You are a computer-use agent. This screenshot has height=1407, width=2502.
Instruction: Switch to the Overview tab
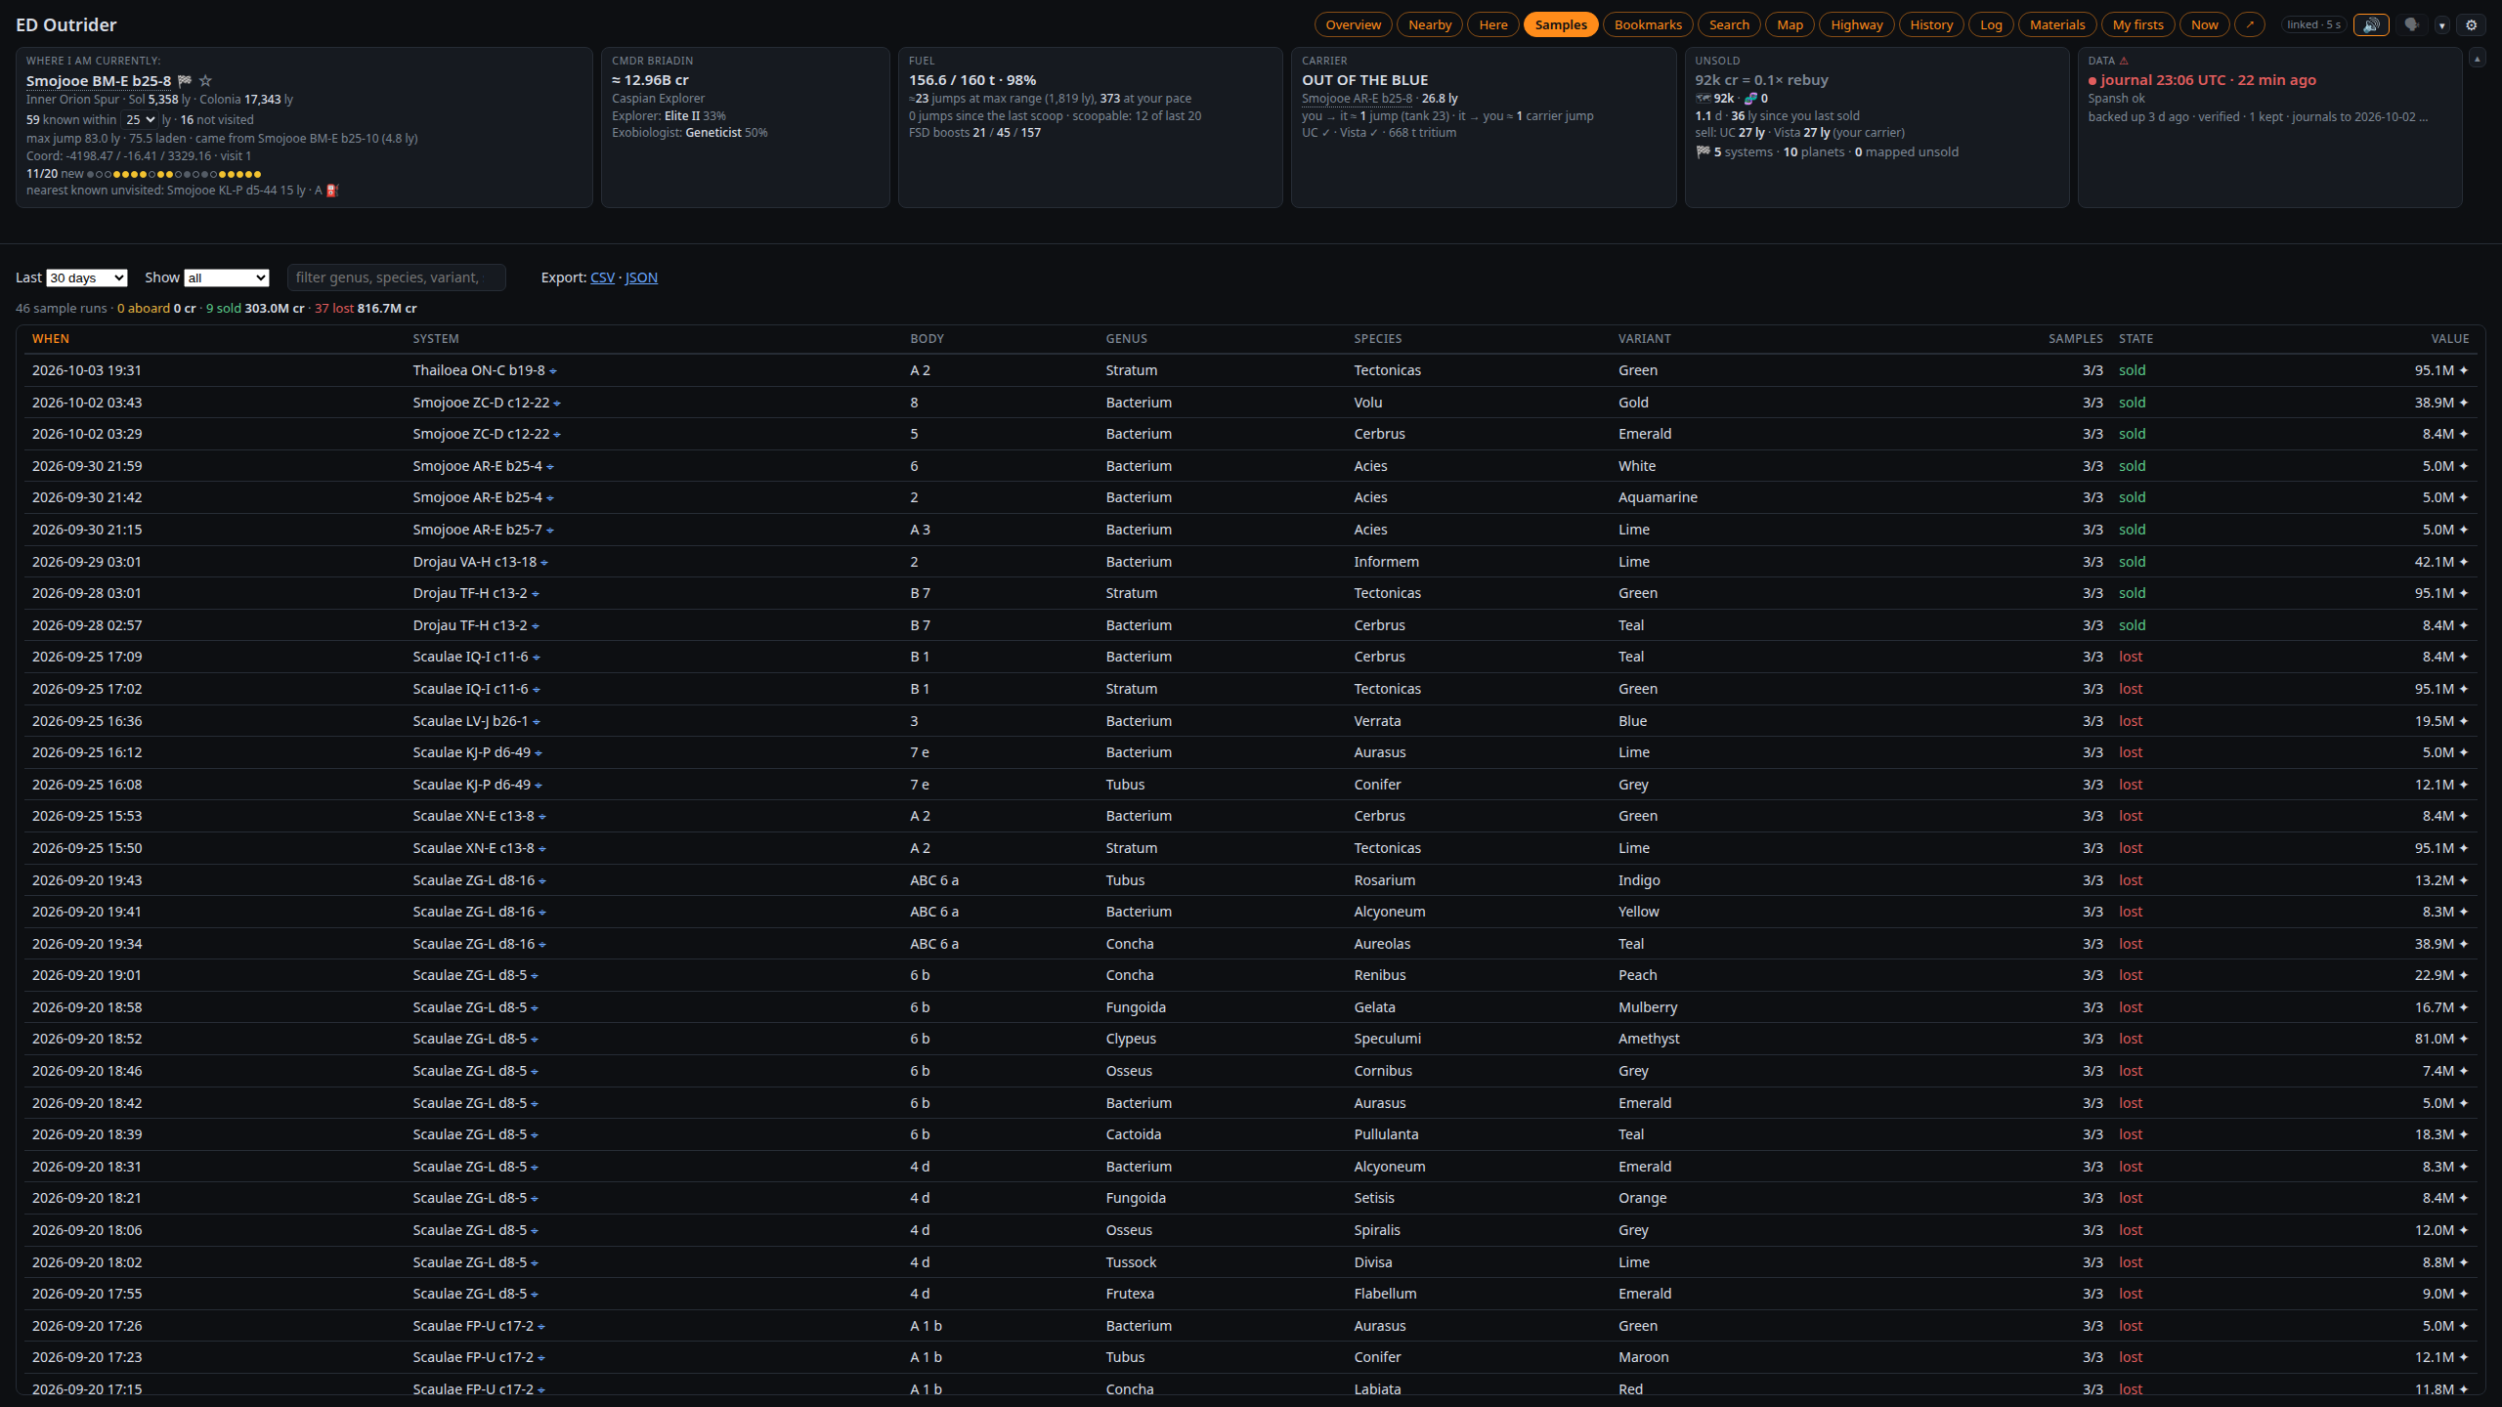click(1353, 25)
